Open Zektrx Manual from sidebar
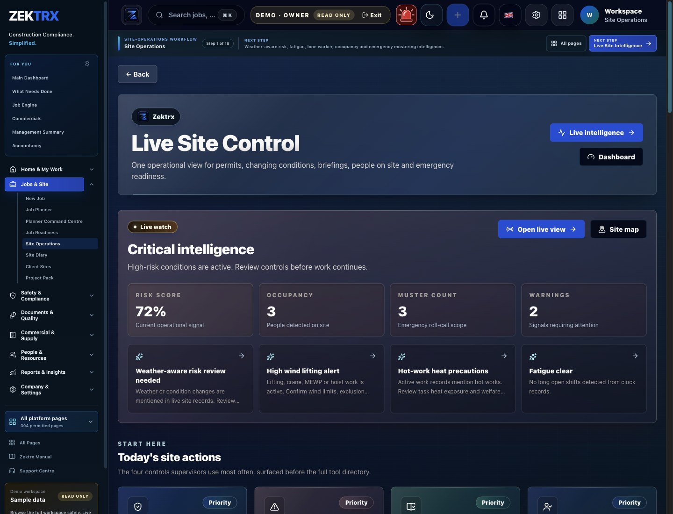This screenshot has width=673, height=514. [36, 457]
